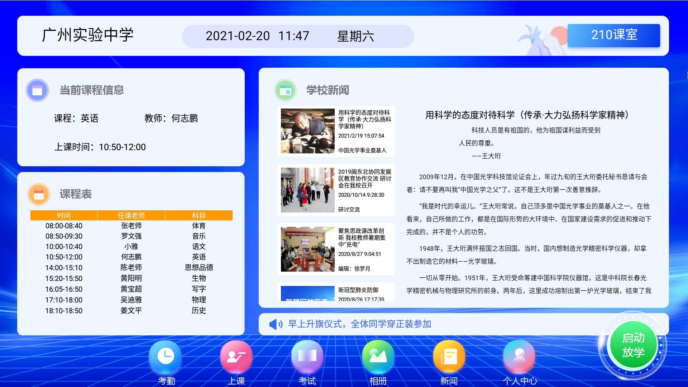688x387 pixels.
Task: Click the 早上升旗仪式 announcement text
Action: (x=360, y=324)
